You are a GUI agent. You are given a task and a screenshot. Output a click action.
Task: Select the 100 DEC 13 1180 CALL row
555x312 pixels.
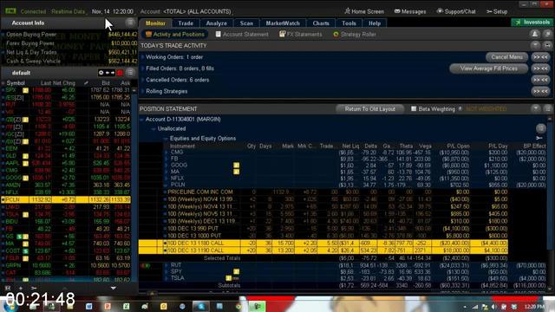(323, 243)
